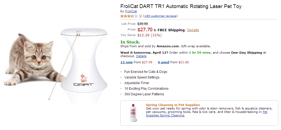Open Details link next to FREE Shipping
The image size is (281, 130).
(x=193, y=30)
